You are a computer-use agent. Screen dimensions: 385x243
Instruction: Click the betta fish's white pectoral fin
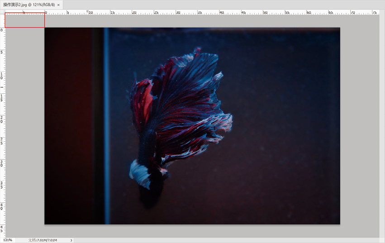(x=140, y=174)
